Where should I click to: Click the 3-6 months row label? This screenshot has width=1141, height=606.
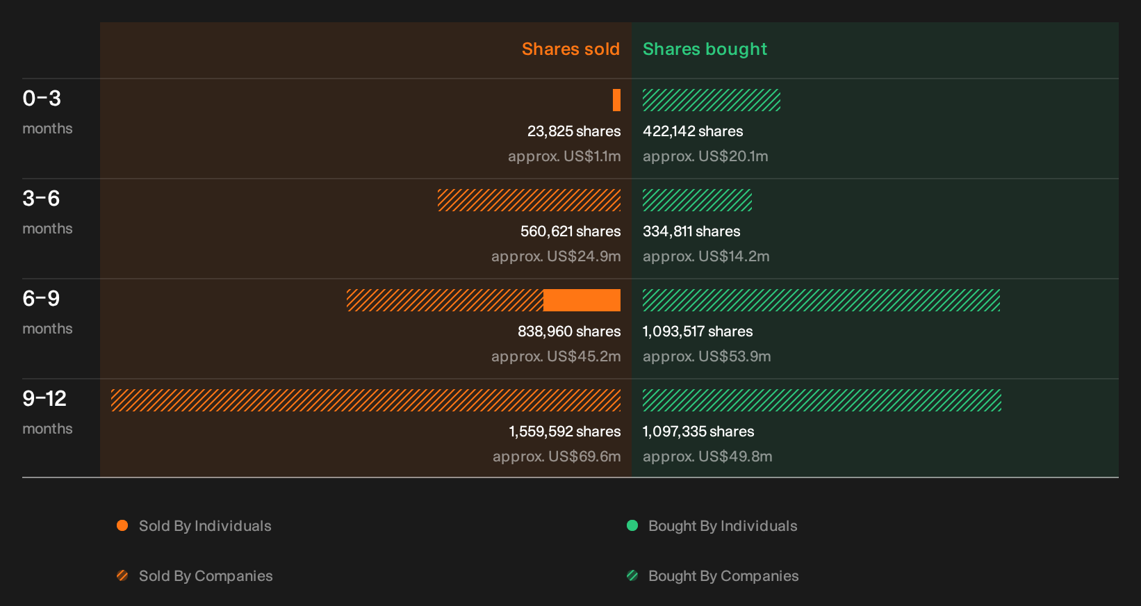pos(47,212)
